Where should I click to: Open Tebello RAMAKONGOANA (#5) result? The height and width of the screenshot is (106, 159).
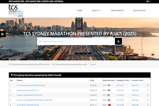(29, 95)
